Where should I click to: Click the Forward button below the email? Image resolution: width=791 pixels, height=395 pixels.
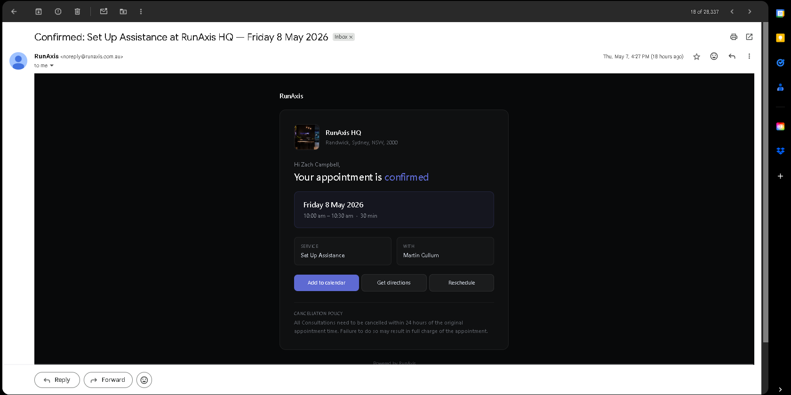108,380
